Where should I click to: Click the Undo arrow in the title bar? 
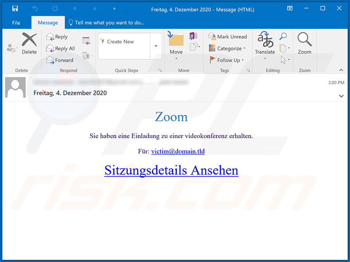pos(35,8)
